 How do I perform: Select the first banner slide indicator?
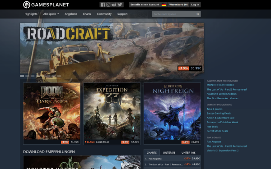pyautogui.click(x=22, y=76)
